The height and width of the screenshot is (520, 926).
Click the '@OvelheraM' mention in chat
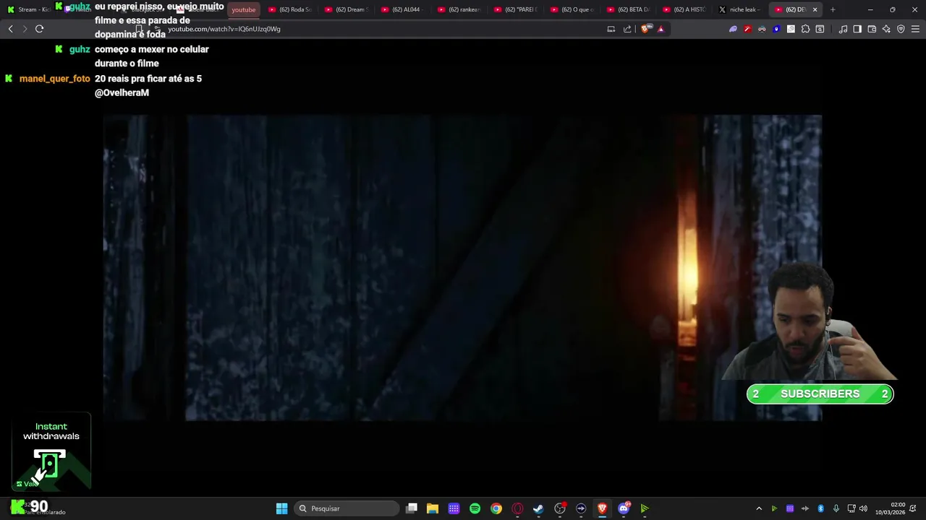(122, 93)
